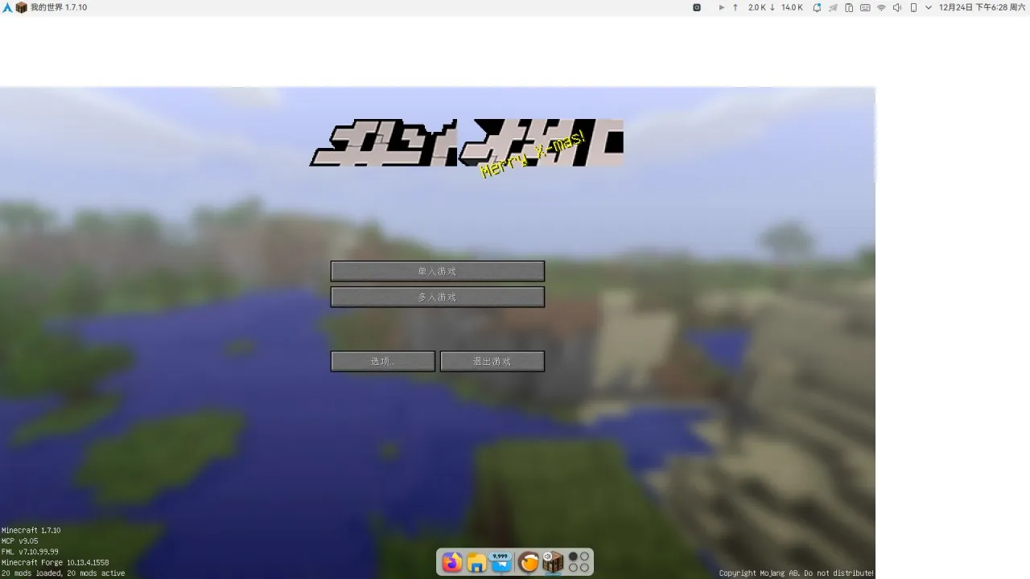Open 选项 (Options) settings
1030x579 pixels.
(382, 361)
